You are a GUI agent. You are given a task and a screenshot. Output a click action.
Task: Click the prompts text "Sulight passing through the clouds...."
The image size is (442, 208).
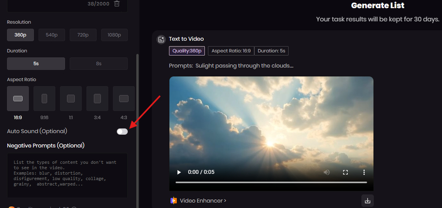(x=245, y=66)
